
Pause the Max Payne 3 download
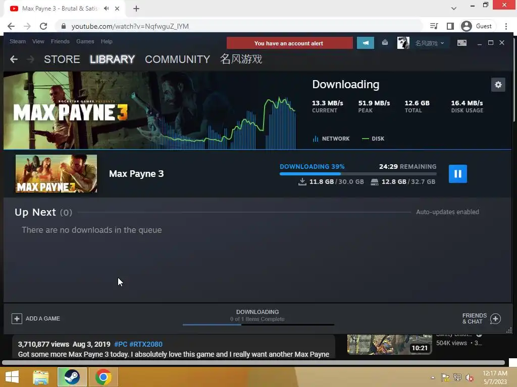457,174
